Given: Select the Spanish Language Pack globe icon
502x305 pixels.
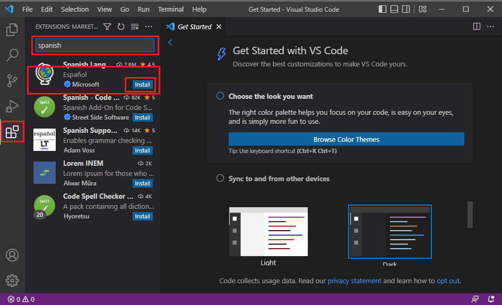Looking at the screenshot, I should [45, 74].
